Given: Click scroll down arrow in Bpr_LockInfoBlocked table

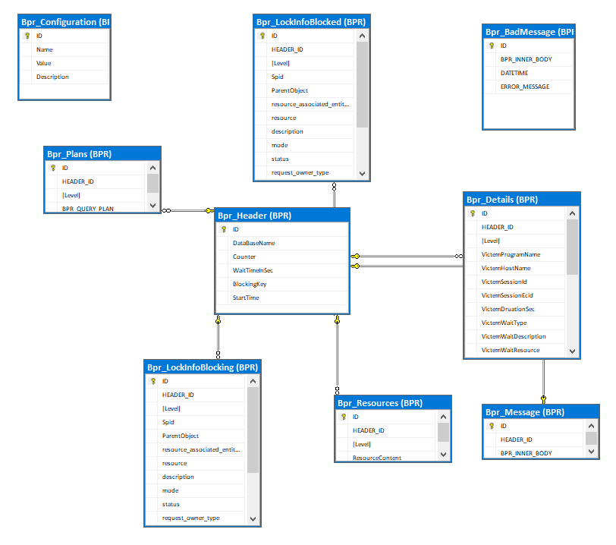Looking at the screenshot, I should 362,173.
